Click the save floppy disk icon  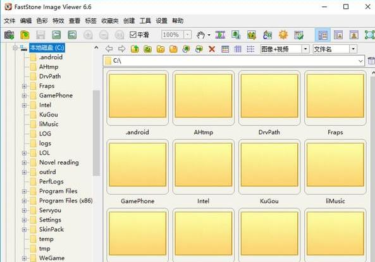(40, 35)
